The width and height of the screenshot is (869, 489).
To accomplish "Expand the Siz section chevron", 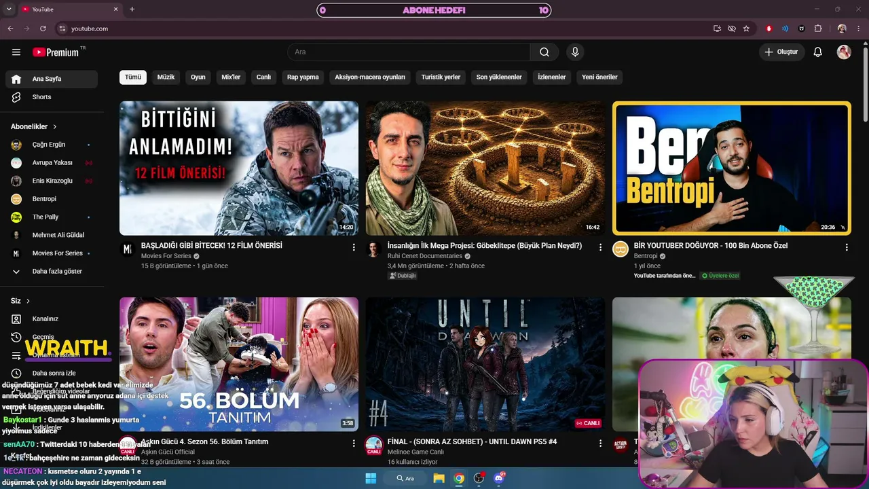I will 29,301.
